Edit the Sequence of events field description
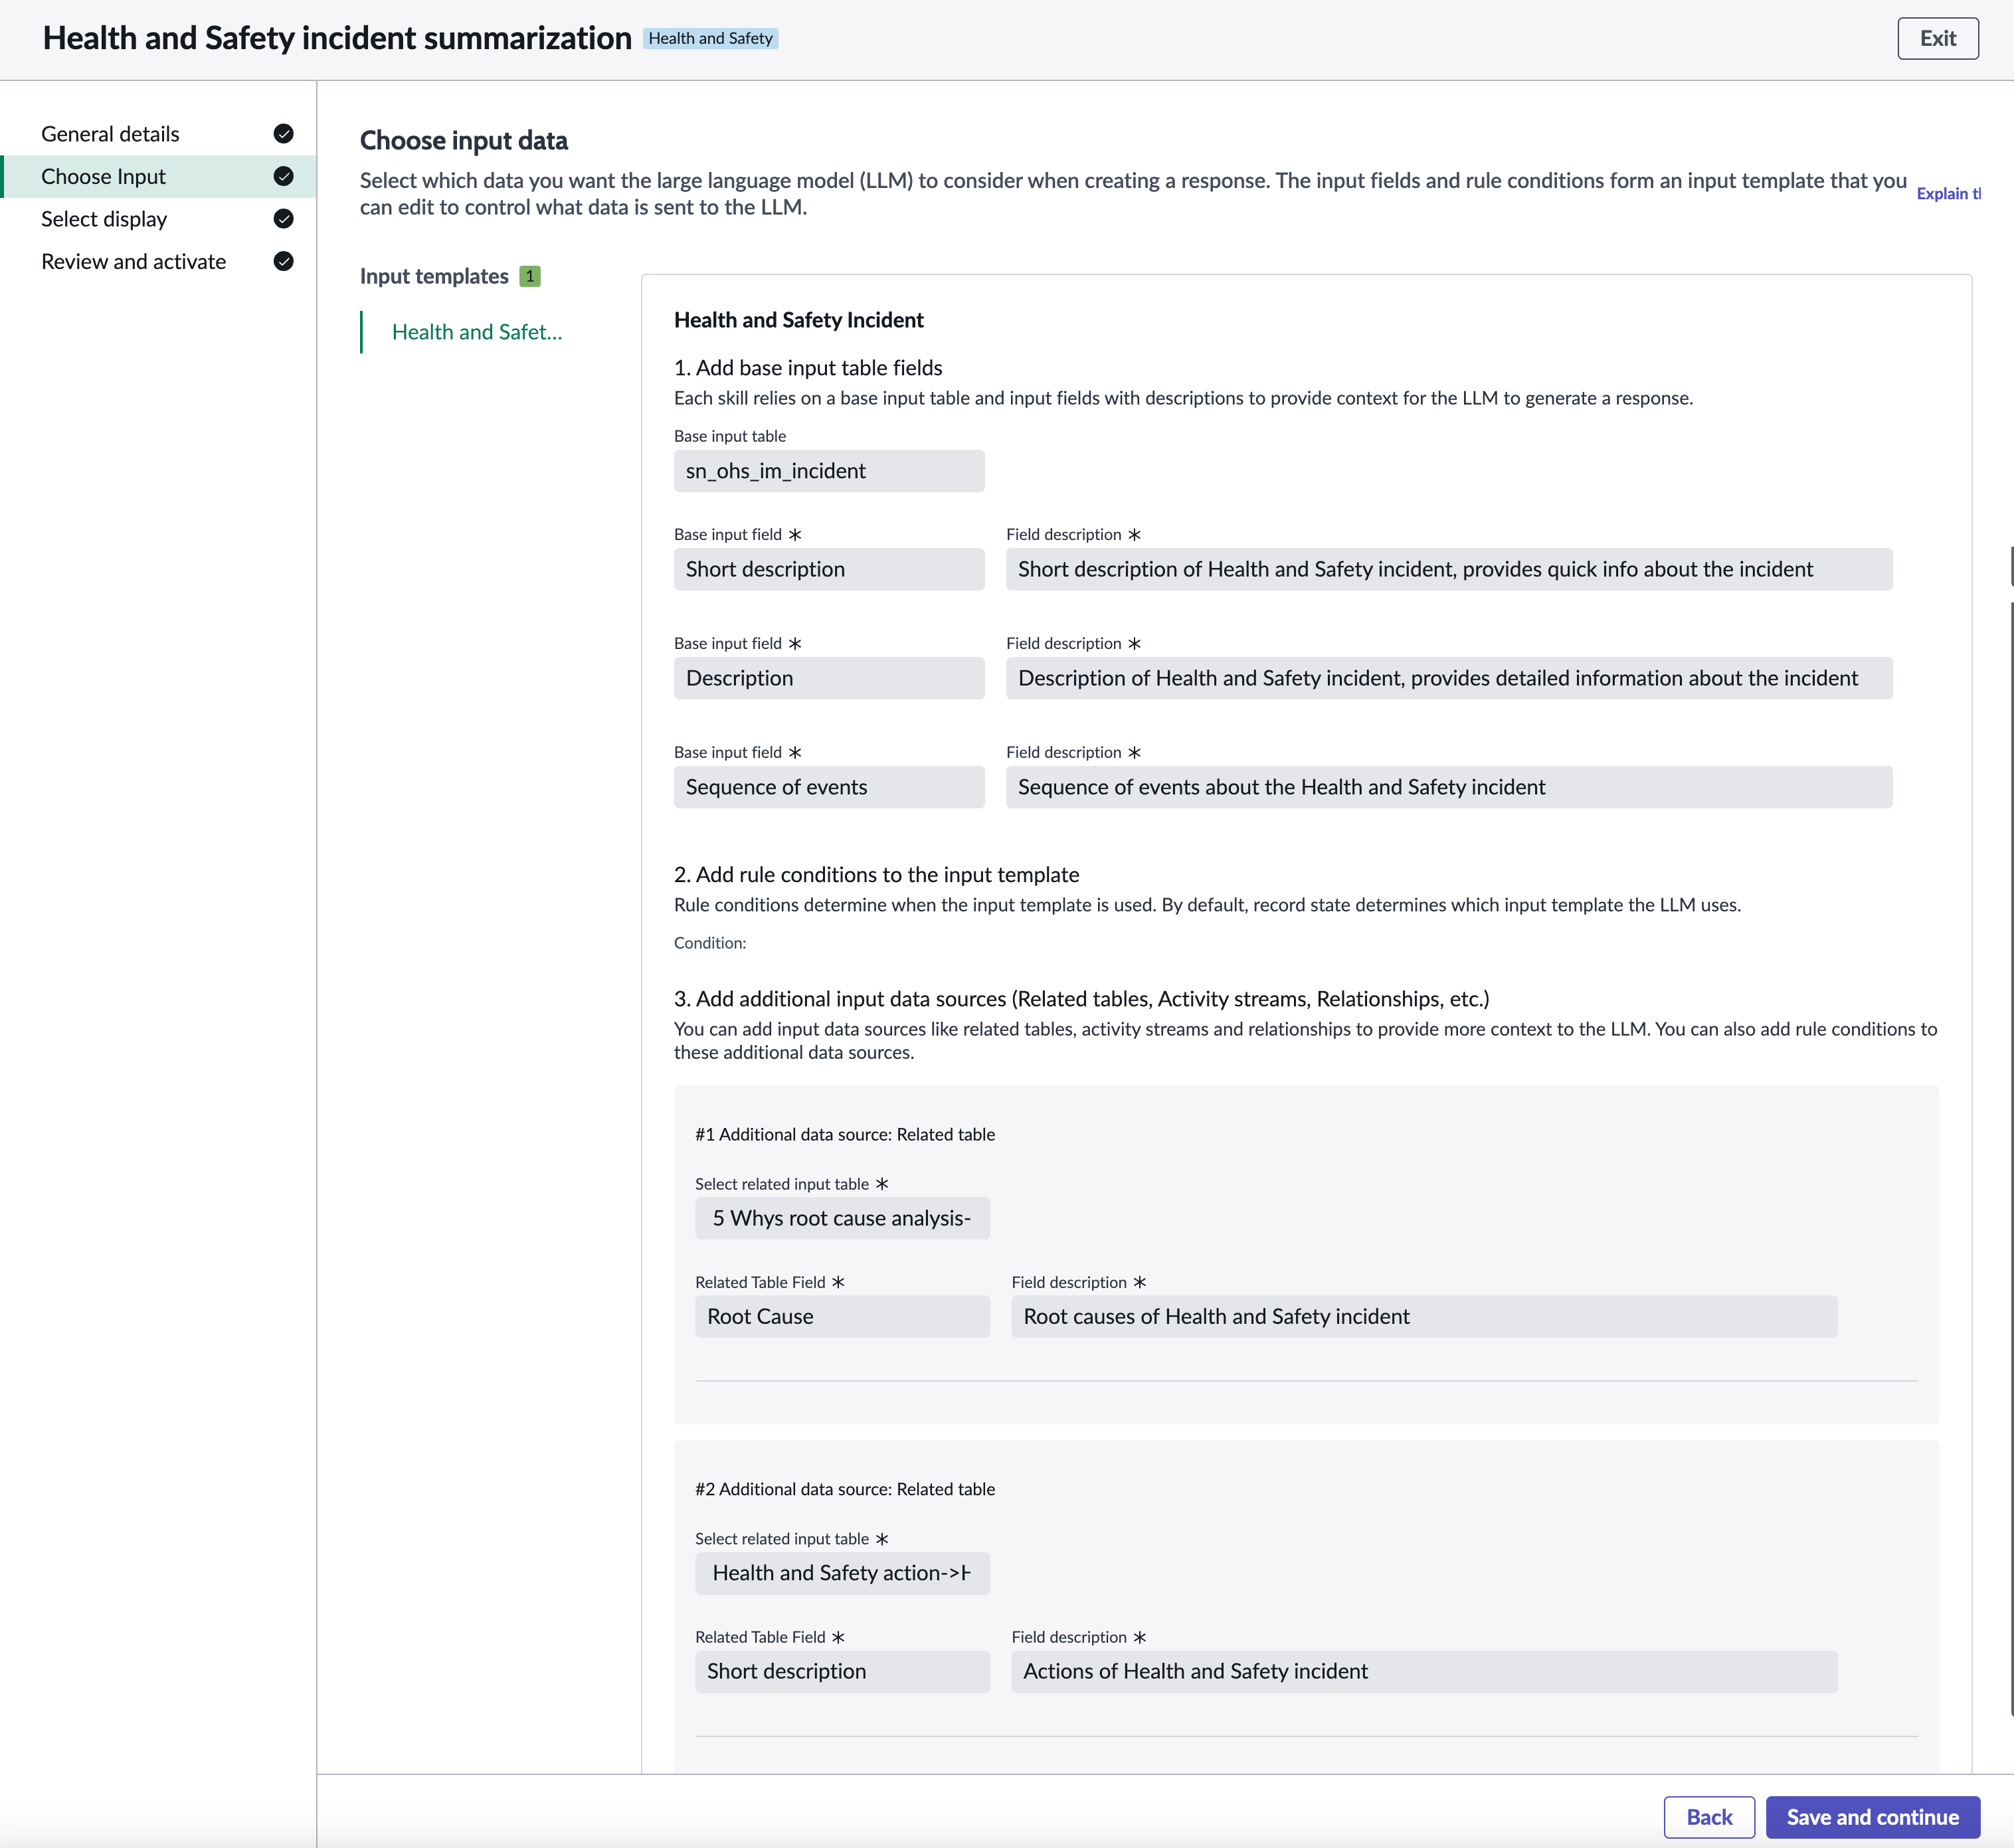Image resolution: width=2014 pixels, height=1848 pixels. point(1449,787)
